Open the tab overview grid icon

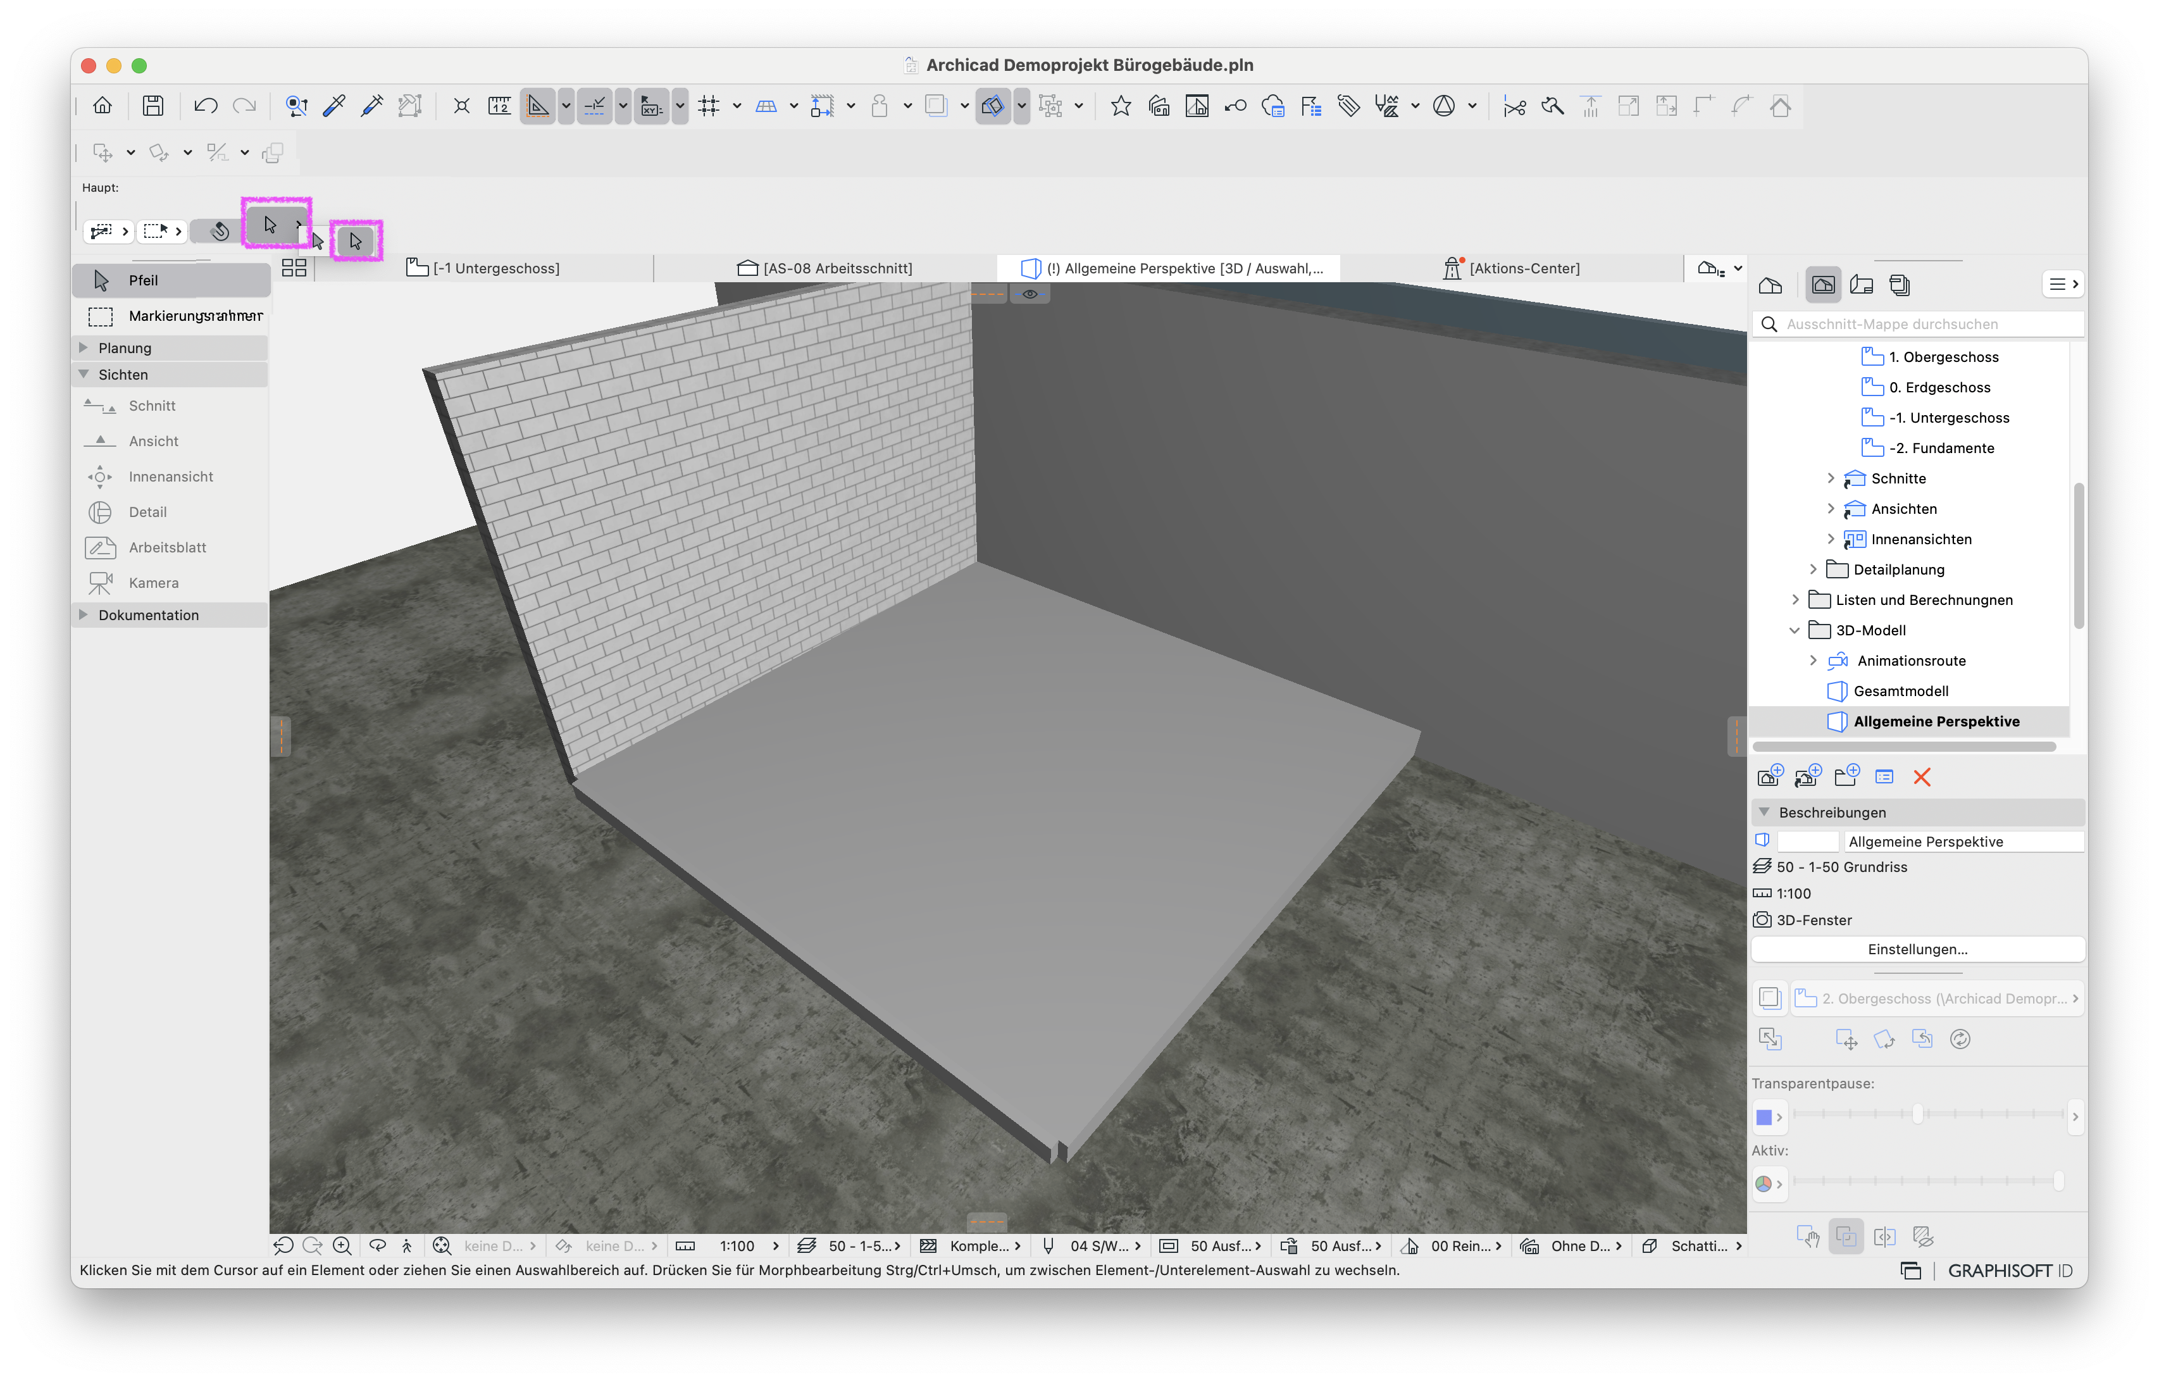click(294, 268)
